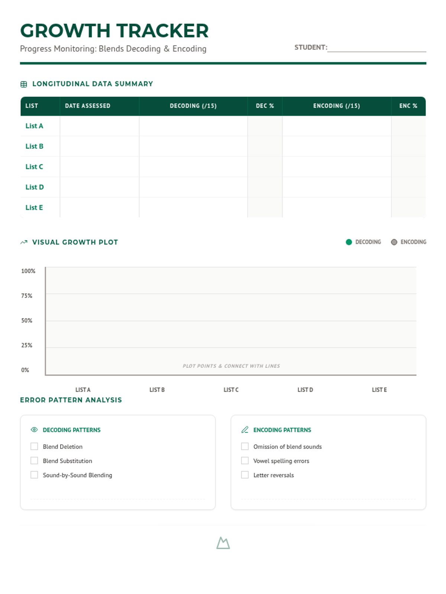This screenshot has width=446, height=594.
Task: Click the Decoding (/15) column header
Action: (193, 106)
